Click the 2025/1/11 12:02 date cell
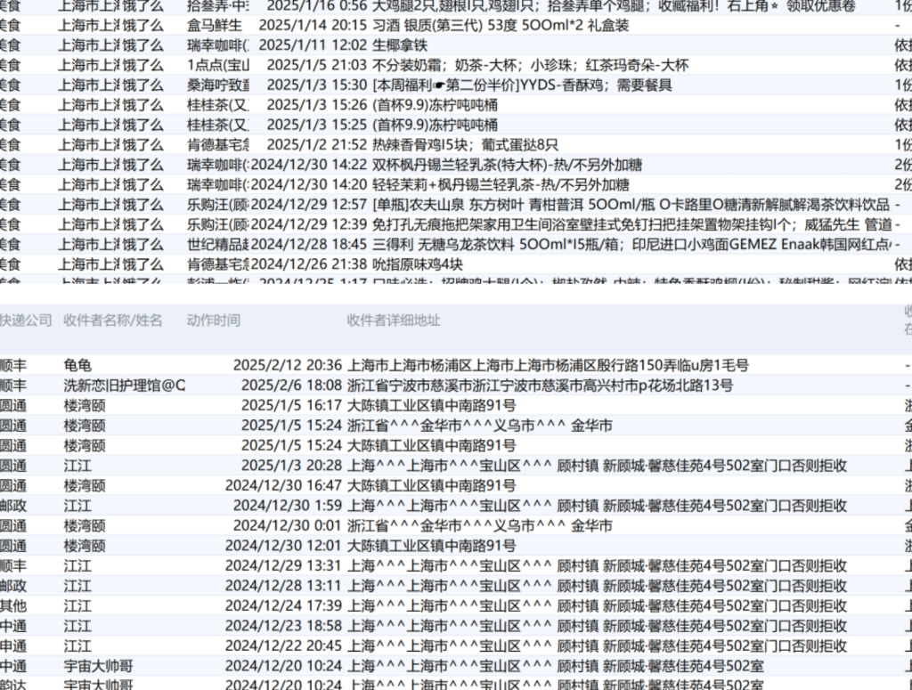This screenshot has width=912, height=690. point(313,45)
